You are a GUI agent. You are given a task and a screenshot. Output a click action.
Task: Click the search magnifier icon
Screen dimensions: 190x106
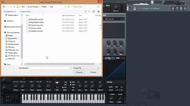coord(98,7)
